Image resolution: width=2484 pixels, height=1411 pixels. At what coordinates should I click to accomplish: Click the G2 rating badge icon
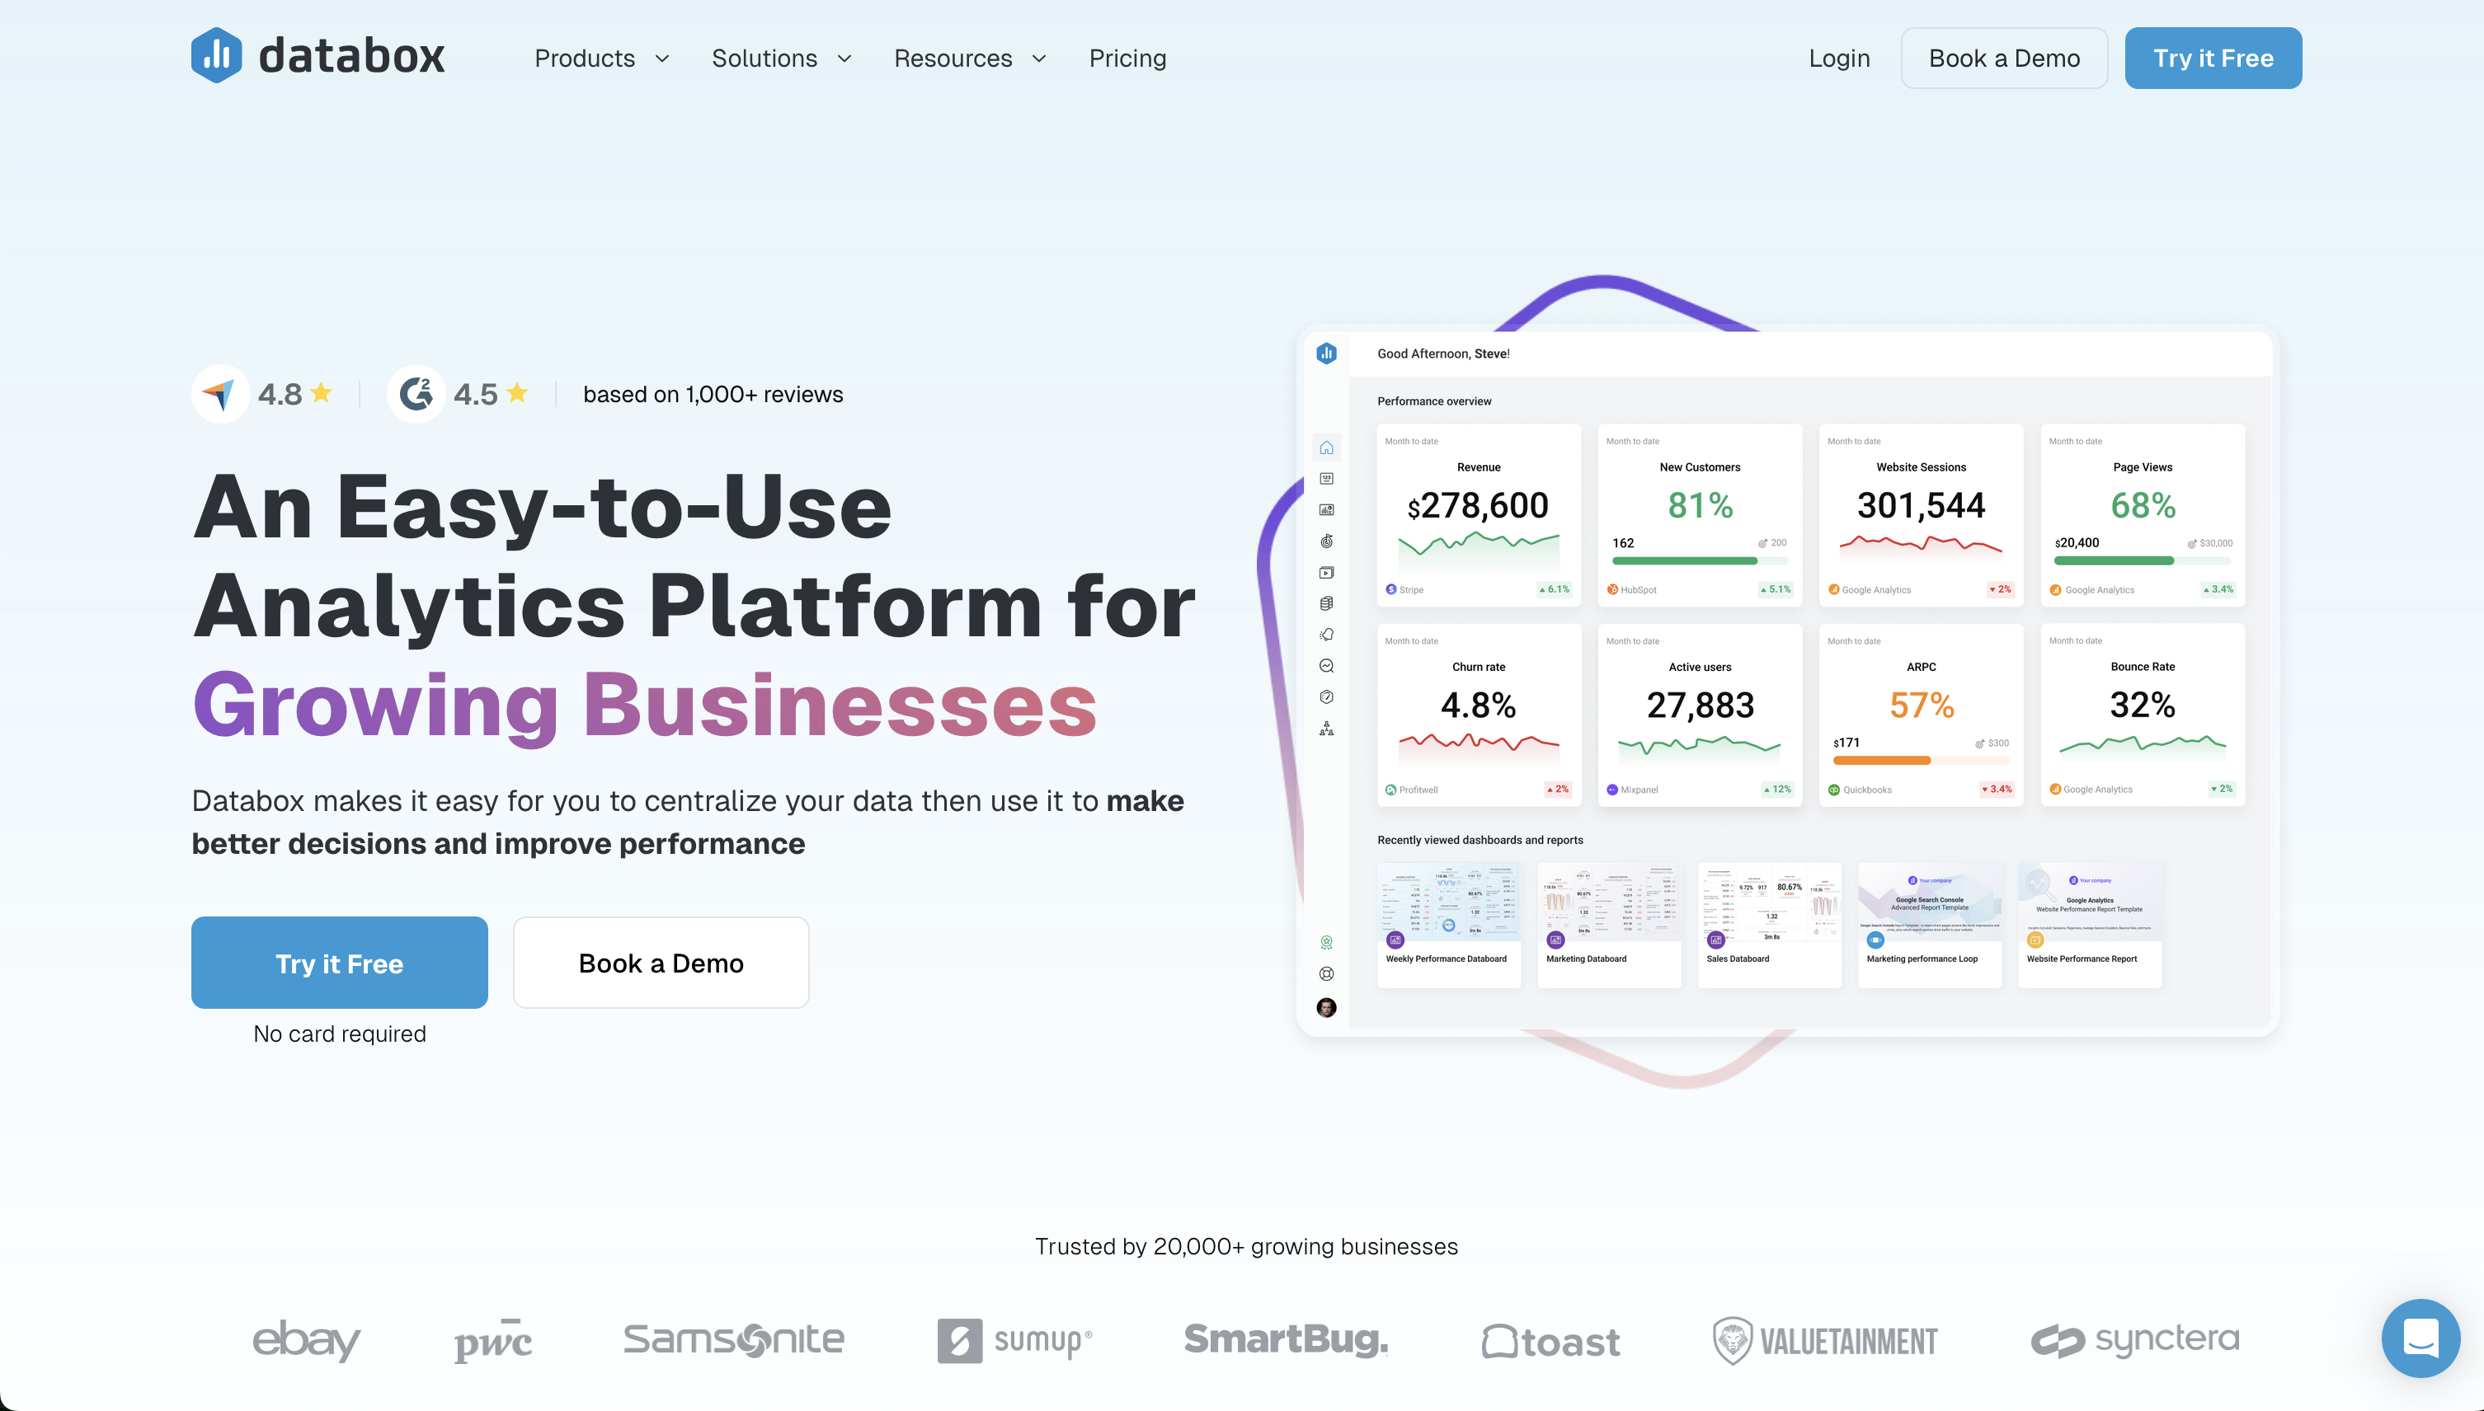pyautogui.click(x=416, y=393)
